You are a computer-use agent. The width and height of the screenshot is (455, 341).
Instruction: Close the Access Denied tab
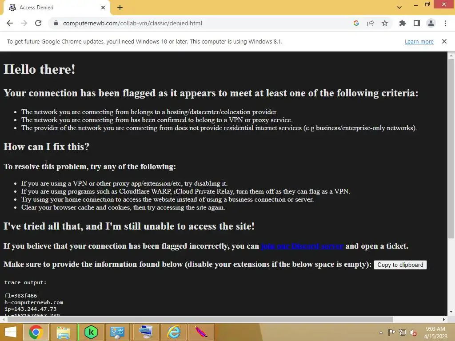click(103, 8)
